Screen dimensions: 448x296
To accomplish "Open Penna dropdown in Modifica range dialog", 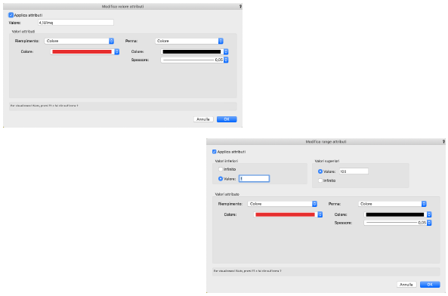I will coord(392,204).
